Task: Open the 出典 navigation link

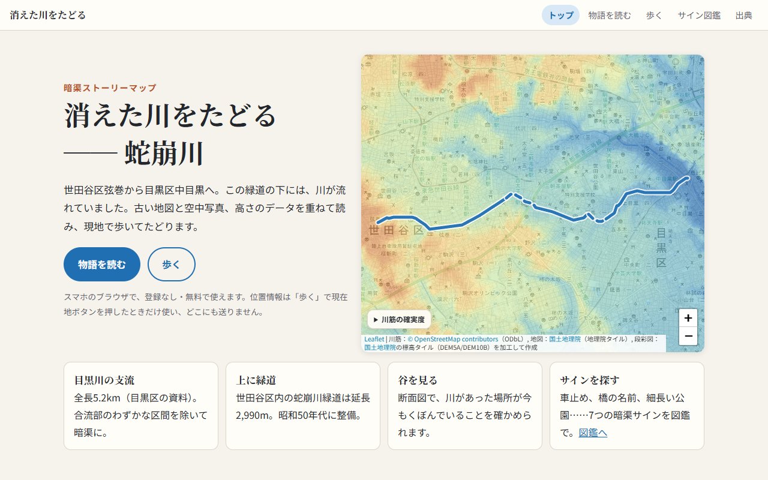Action: pos(744,15)
